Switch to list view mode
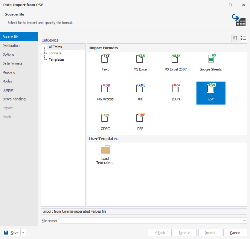This screenshot has width=250, height=239. pyautogui.click(x=244, y=38)
